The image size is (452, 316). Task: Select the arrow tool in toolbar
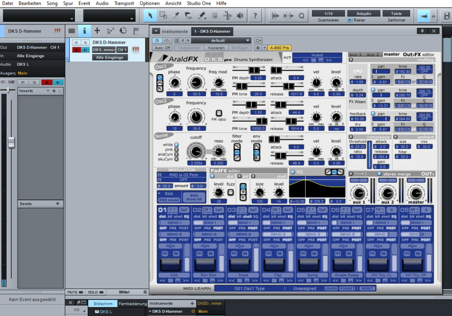pos(150,15)
